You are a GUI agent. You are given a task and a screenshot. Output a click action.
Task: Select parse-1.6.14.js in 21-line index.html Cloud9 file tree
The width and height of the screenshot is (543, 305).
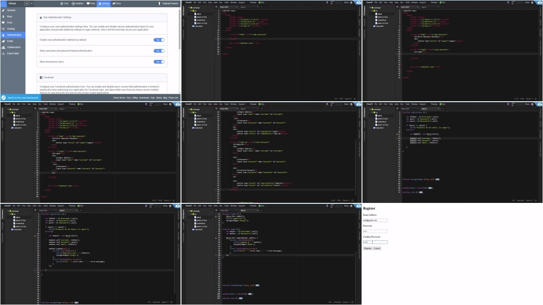(201, 23)
